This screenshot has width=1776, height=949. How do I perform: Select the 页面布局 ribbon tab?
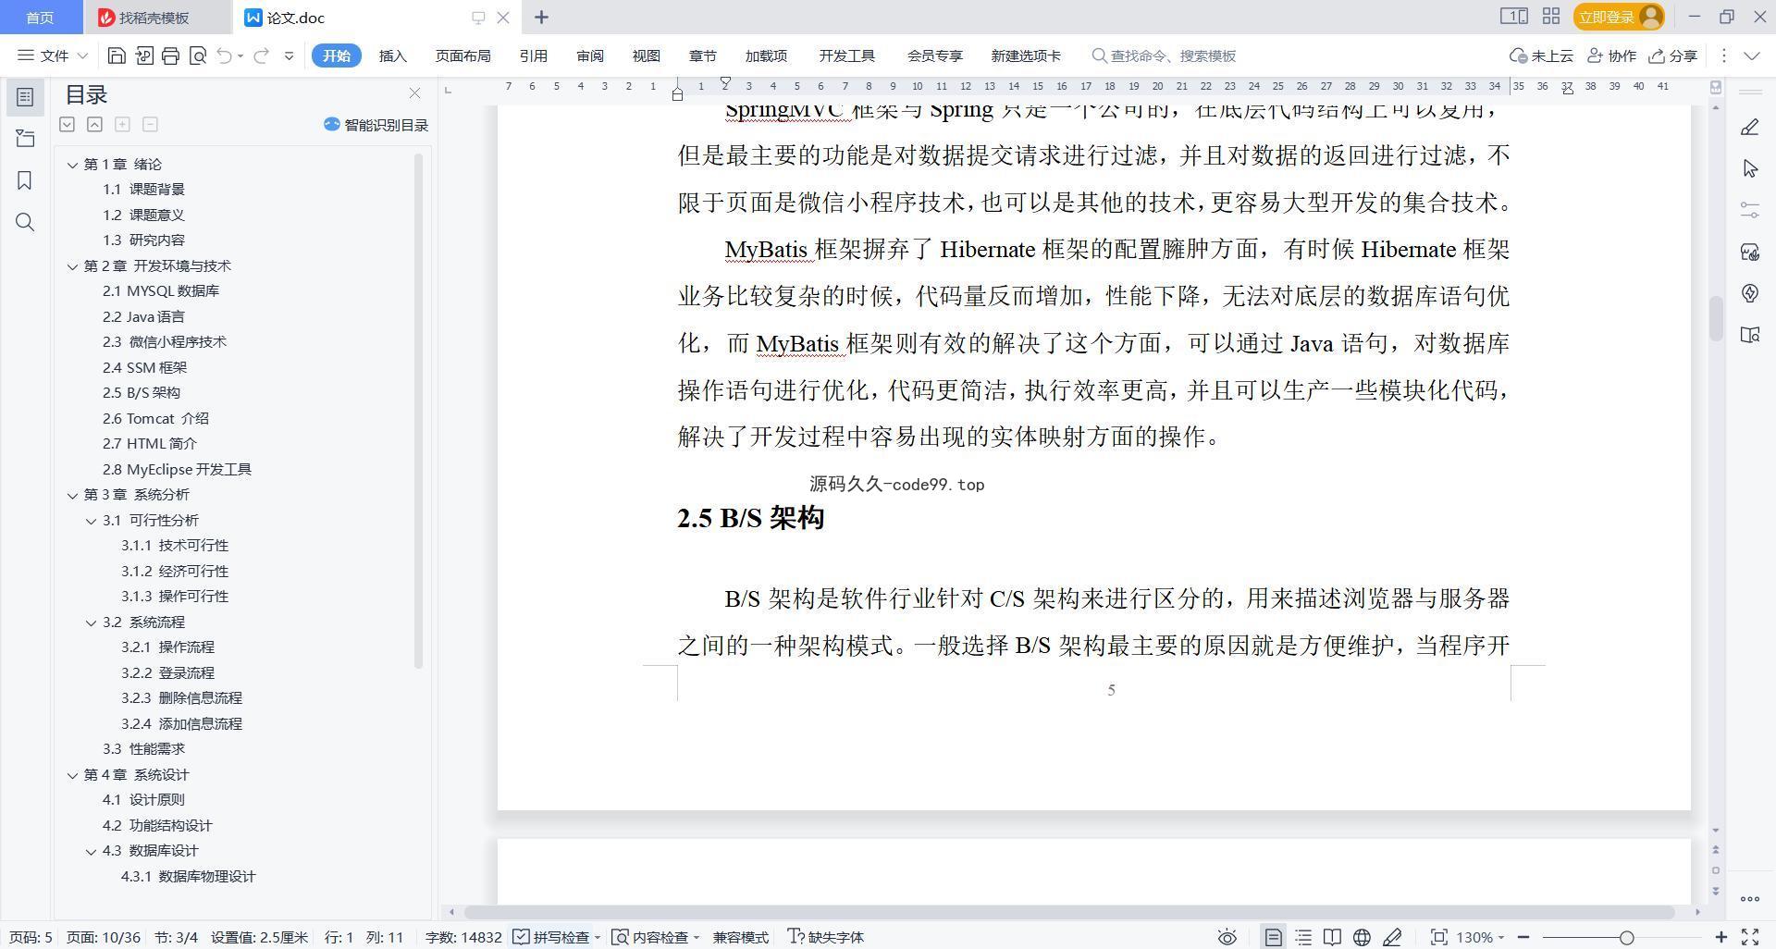[462, 55]
